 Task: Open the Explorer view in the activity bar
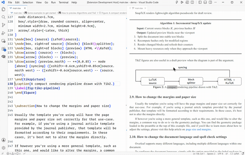coord(3,9)
